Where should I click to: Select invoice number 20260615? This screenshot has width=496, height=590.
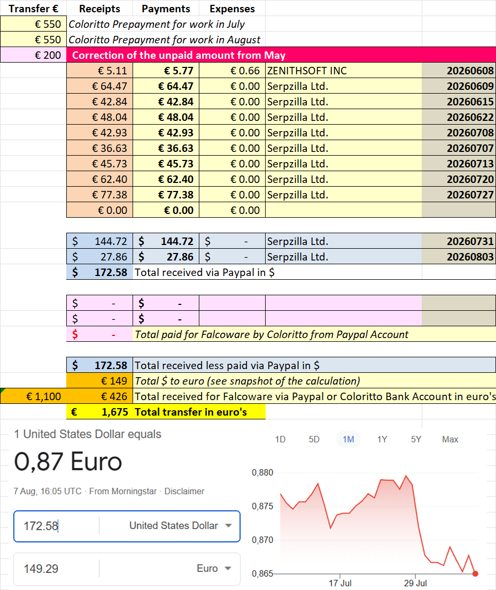[459, 102]
